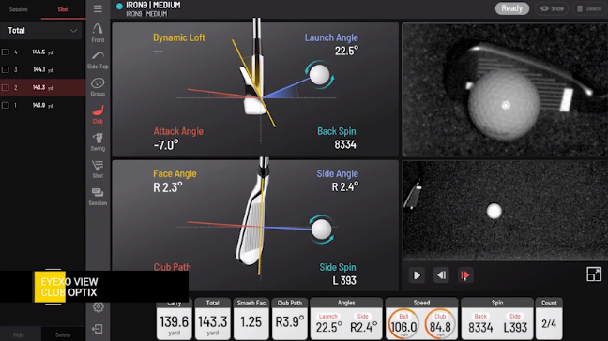Click the exit icon in sidebar
The height and width of the screenshot is (341, 608).
click(98, 329)
